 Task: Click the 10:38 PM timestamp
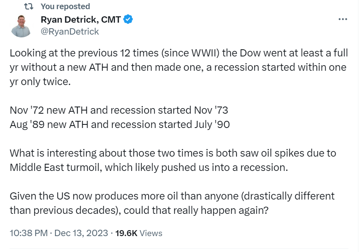(x=29, y=233)
